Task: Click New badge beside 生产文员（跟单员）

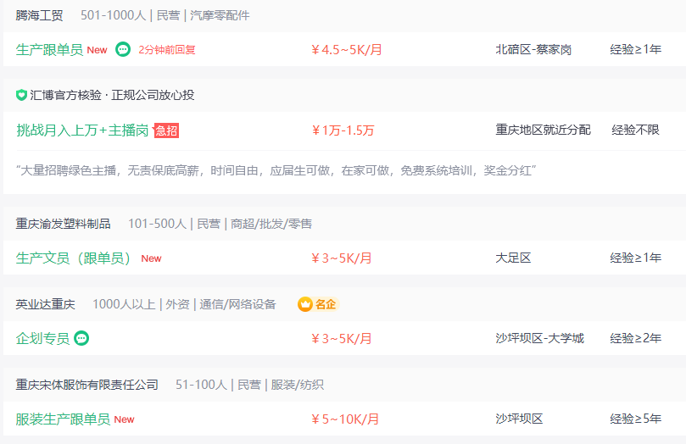Action: coord(151,258)
